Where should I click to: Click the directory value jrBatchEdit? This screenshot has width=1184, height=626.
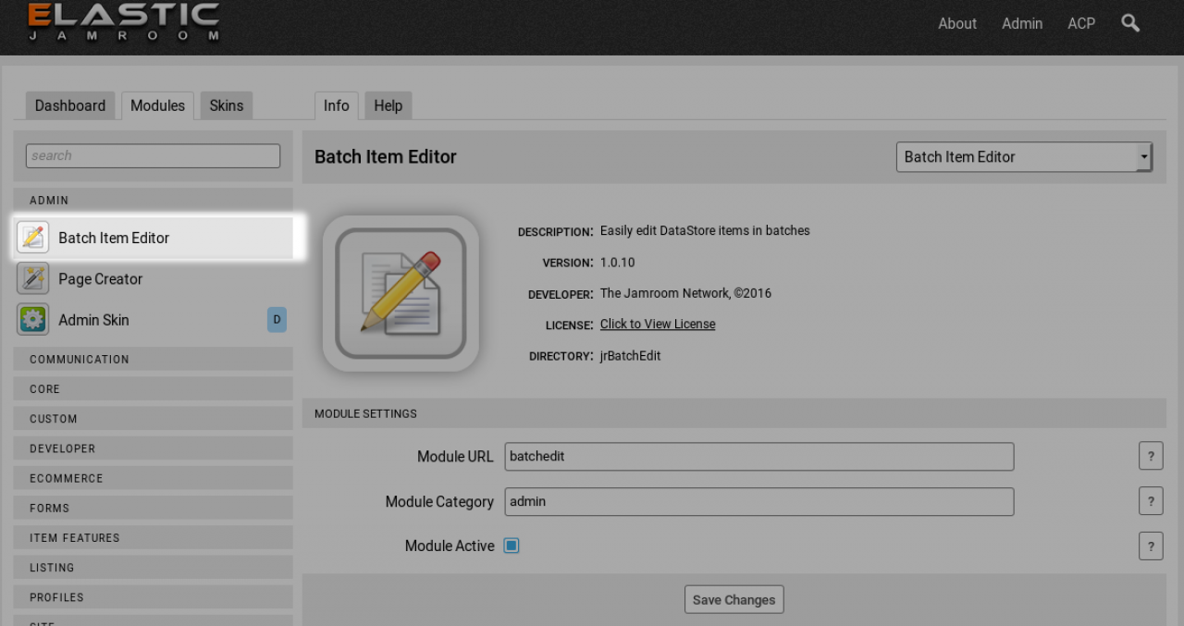[x=631, y=355]
